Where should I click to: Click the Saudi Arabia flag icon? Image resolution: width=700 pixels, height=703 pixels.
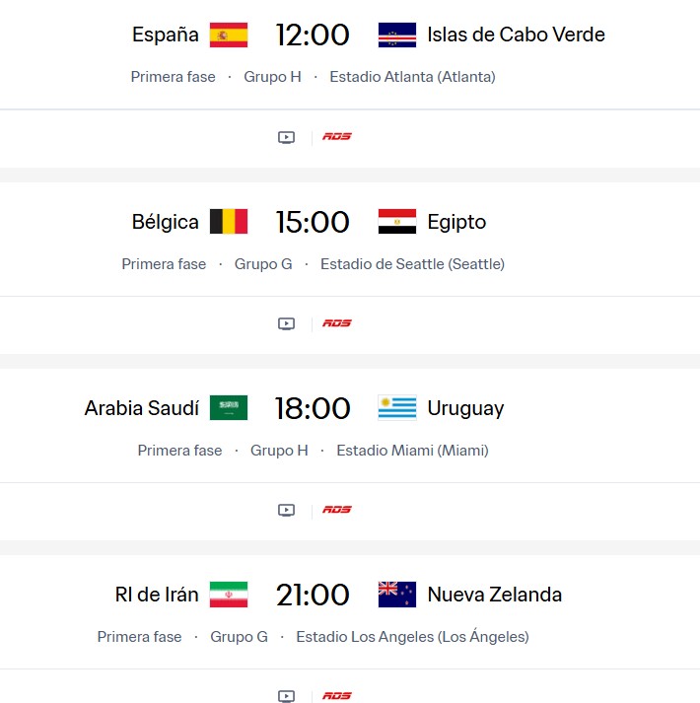229,408
